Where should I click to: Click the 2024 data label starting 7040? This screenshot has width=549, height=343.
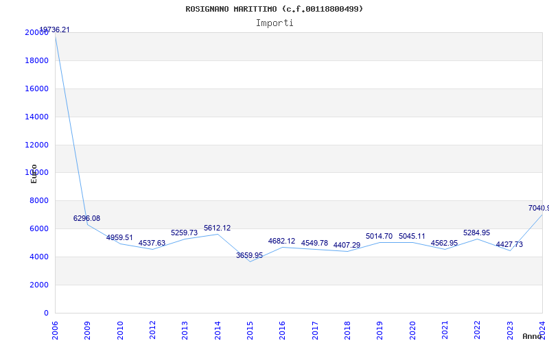coord(539,209)
